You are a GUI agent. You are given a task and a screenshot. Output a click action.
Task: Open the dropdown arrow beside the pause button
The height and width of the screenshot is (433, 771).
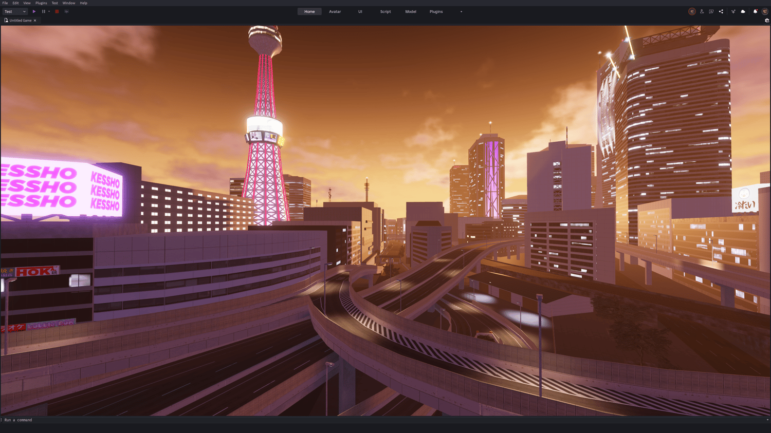tap(49, 11)
